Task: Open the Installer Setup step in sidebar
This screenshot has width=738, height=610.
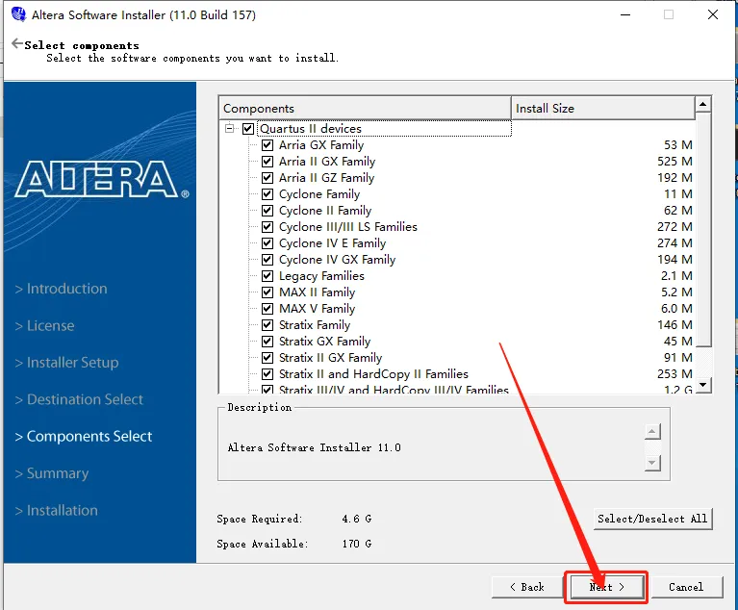Action: point(66,363)
